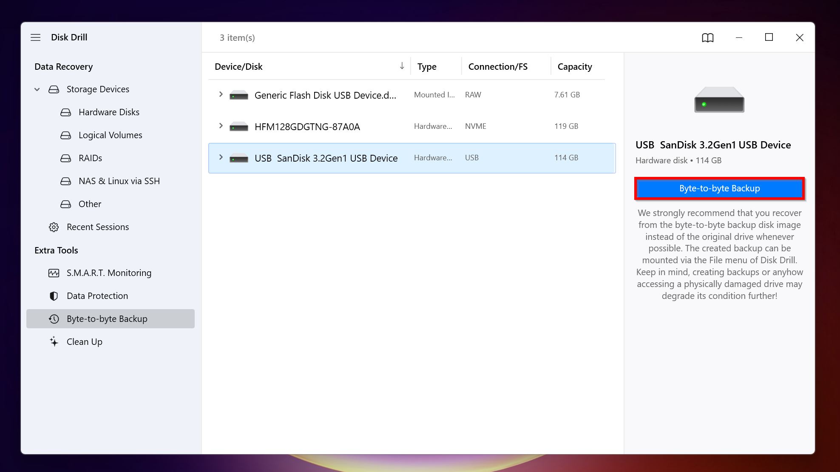Expand the USB SanDisk 3.2Gen1 device row
840x472 pixels.
221,157
